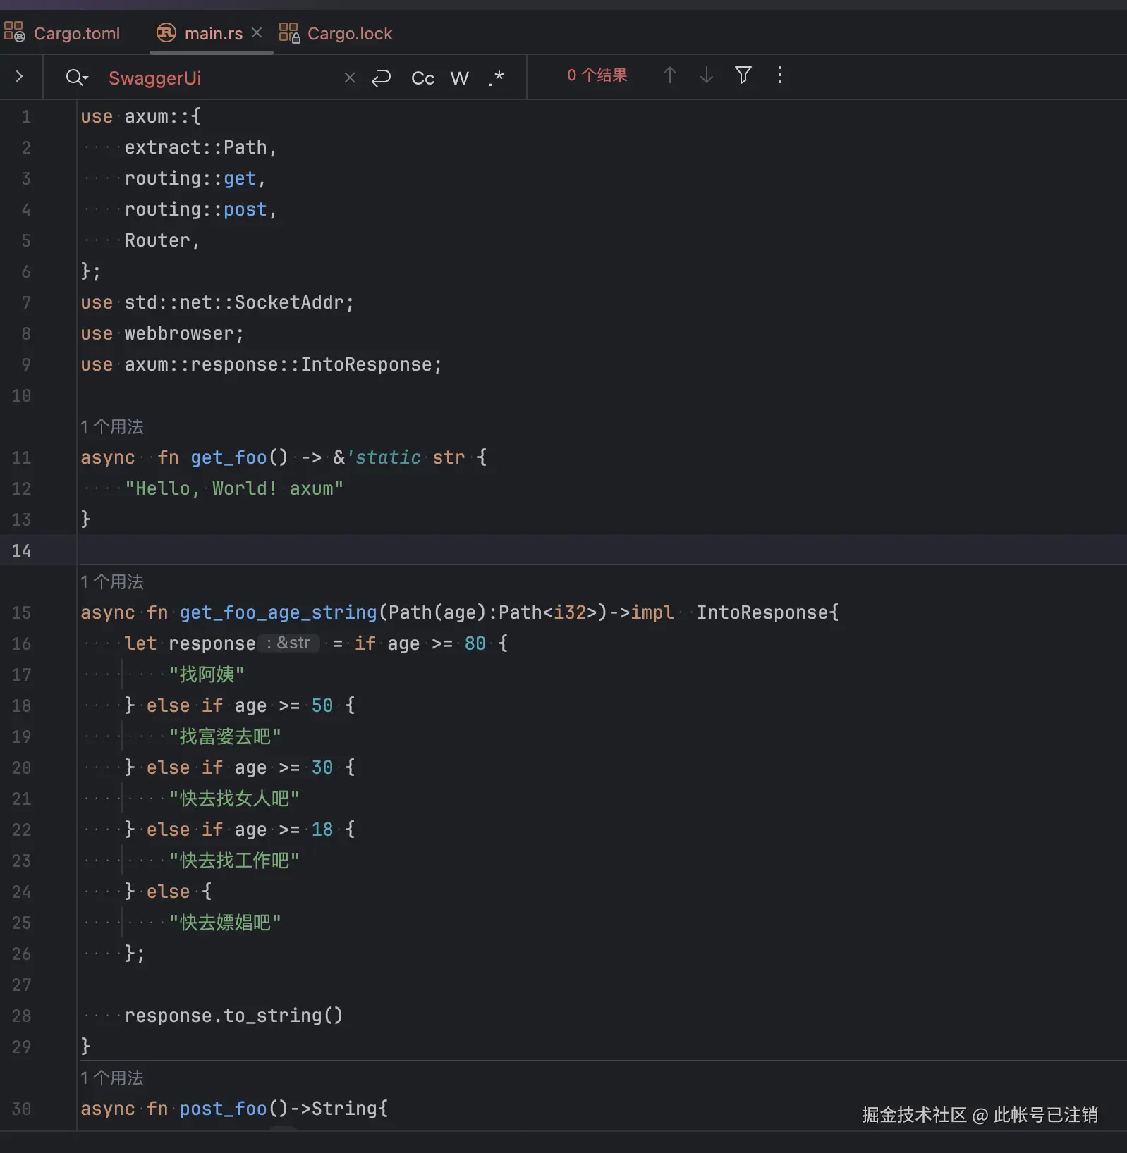Open more search options menu
The width and height of the screenshot is (1127, 1153).
pyautogui.click(x=779, y=75)
